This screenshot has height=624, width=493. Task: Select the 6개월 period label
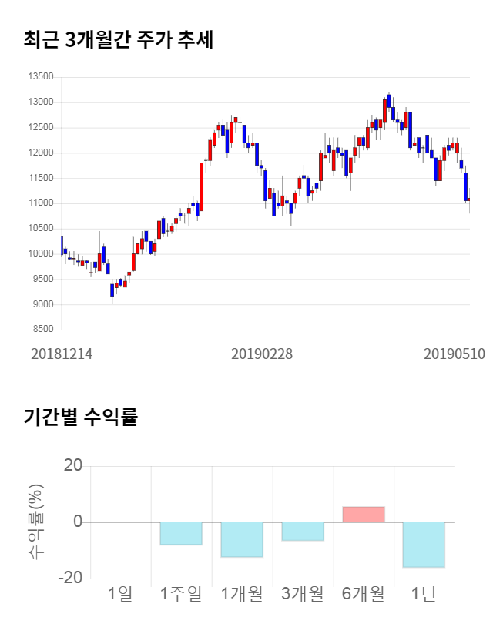[364, 594]
